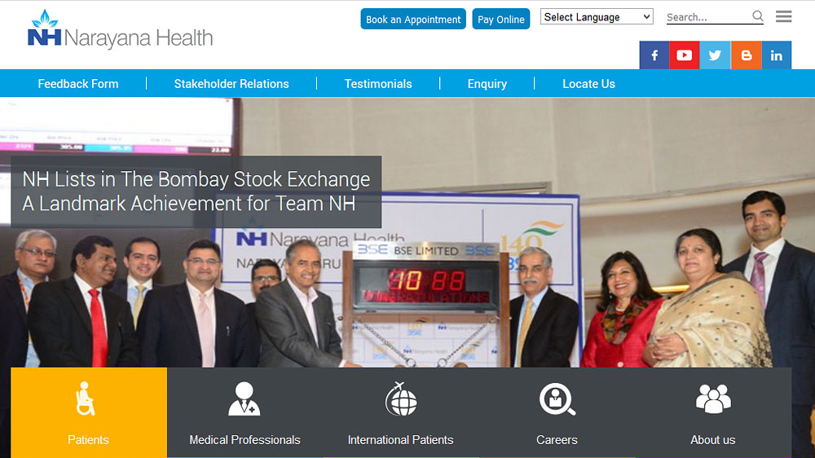Open the Blogger social icon
Viewport: 815px width, 458px height.
click(746, 55)
